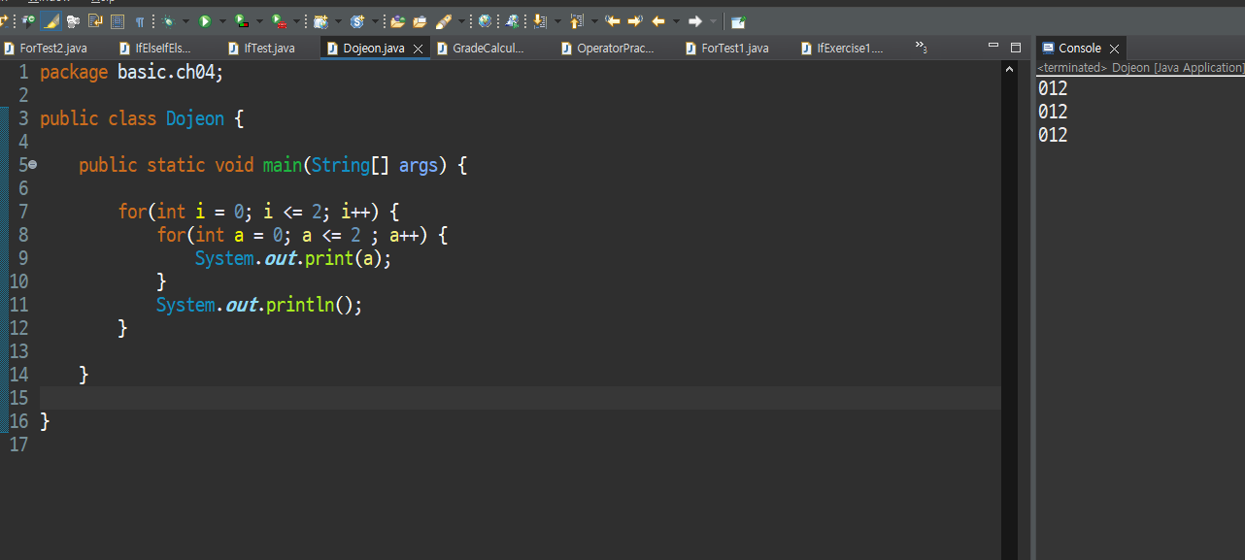Image resolution: width=1245 pixels, height=560 pixels.
Task: Toggle Pin Editor icon in toolbar
Action: [x=739, y=21]
